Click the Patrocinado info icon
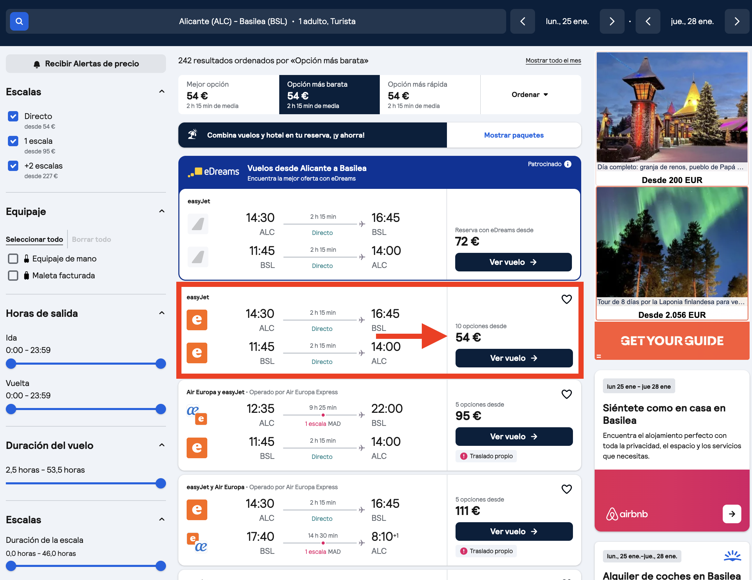Image resolution: width=752 pixels, height=580 pixels. pyautogui.click(x=568, y=164)
